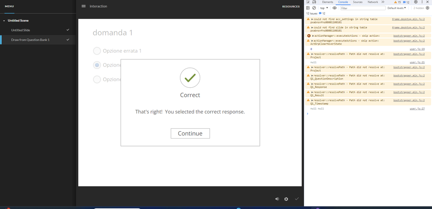Click the checkmark icon in the player bottom bar
432x209 pixels.
[x=297, y=199]
